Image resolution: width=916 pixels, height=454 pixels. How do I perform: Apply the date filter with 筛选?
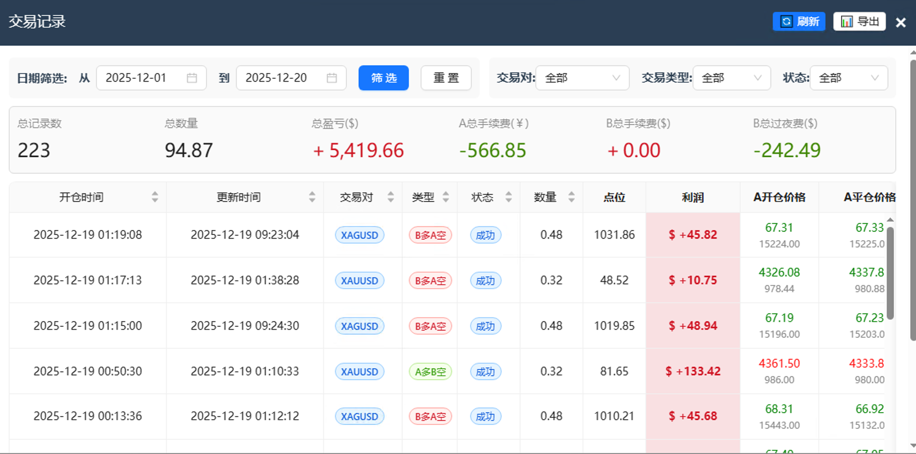click(384, 78)
